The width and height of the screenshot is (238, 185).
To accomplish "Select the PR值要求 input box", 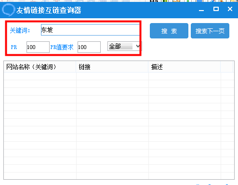I will click(x=89, y=47).
